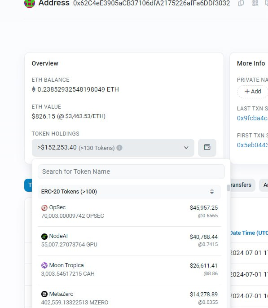Click the MetaZero value $14,278.89
Image resolution: width=268 pixels, height=308 pixels.
point(204,295)
